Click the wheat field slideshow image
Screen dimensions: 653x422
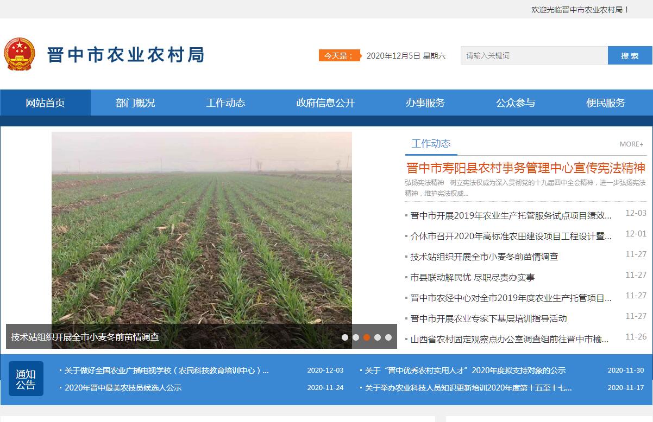202,228
